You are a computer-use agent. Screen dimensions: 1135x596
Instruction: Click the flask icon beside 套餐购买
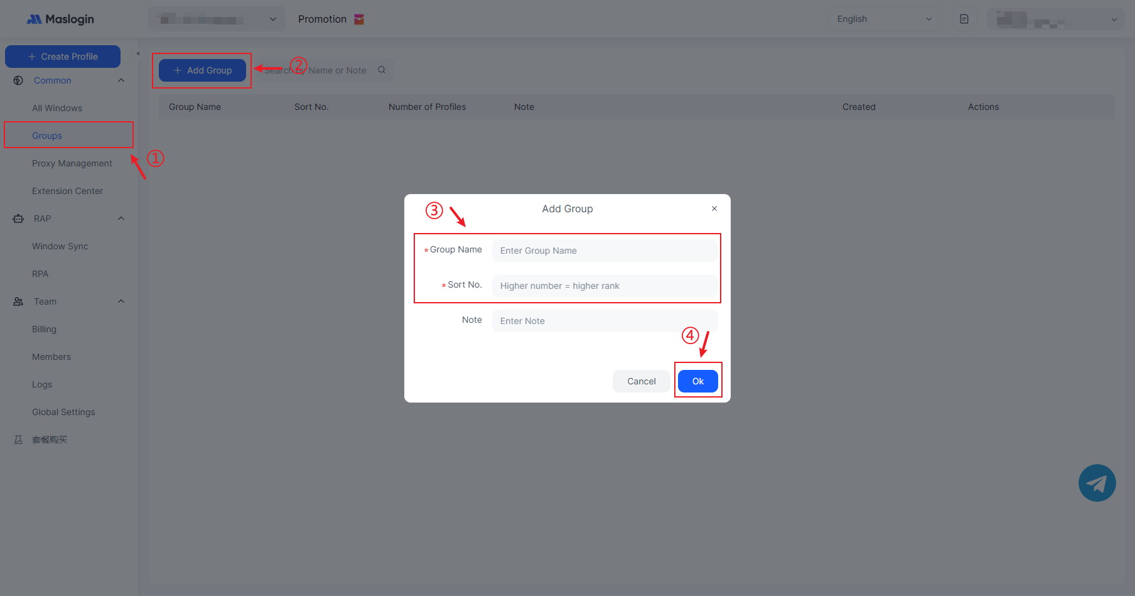[x=18, y=440]
